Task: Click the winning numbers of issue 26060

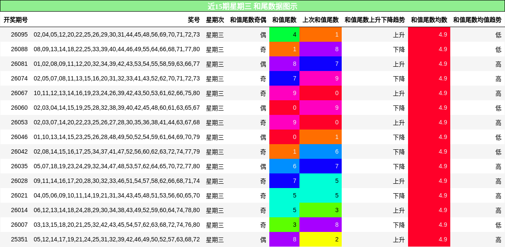Action: pyautogui.click(x=117, y=108)
